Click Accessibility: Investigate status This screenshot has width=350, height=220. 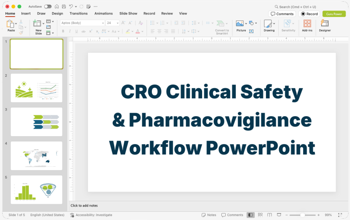click(x=91, y=215)
